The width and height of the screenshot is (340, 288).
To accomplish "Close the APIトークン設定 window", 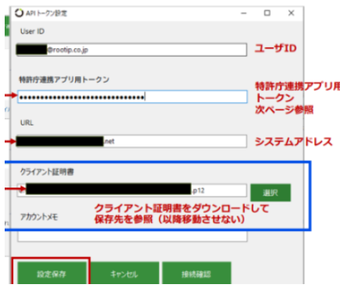I will (x=291, y=13).
